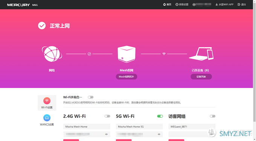Click the Wi-Fi多频合一 description text
The image size is (256, 141).
pos(122,103)
